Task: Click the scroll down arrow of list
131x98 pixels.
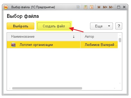Action: [x=120, y=83]
